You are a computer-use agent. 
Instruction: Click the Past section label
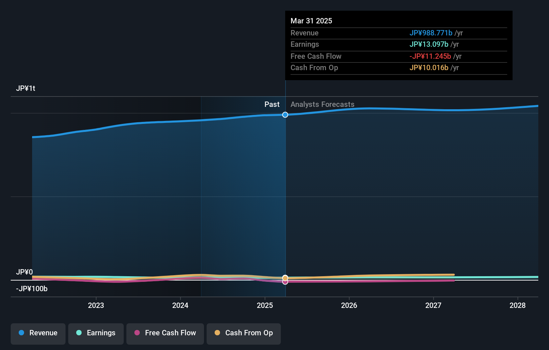pyautogui.click(x=272, y=104)
